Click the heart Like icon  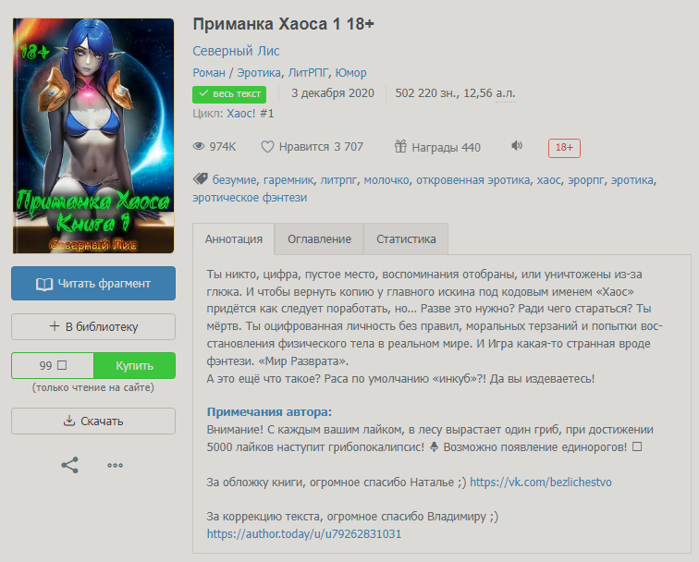click(x=267, y=147)
